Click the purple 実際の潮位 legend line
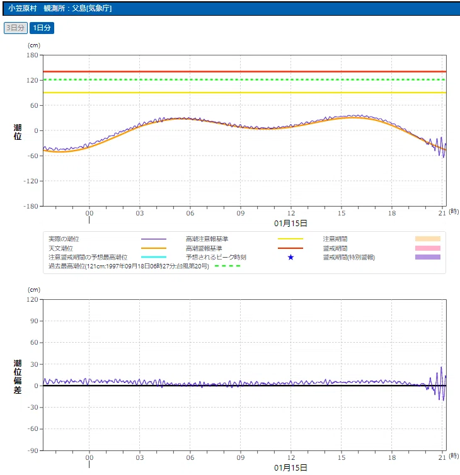Image resolution: width=460 pixels, height=475 pixels. pyautogui.click(x=154, y=239)
